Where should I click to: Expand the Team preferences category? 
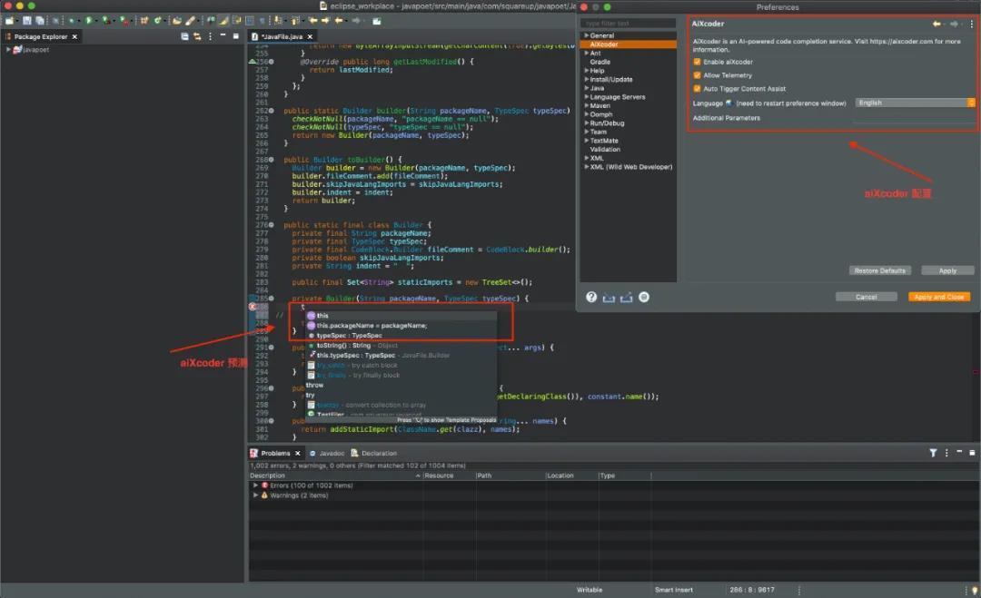coord(586,132)
